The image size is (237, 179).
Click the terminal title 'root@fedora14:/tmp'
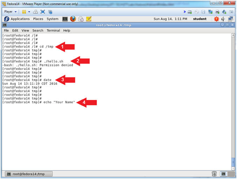pos(114,25)
